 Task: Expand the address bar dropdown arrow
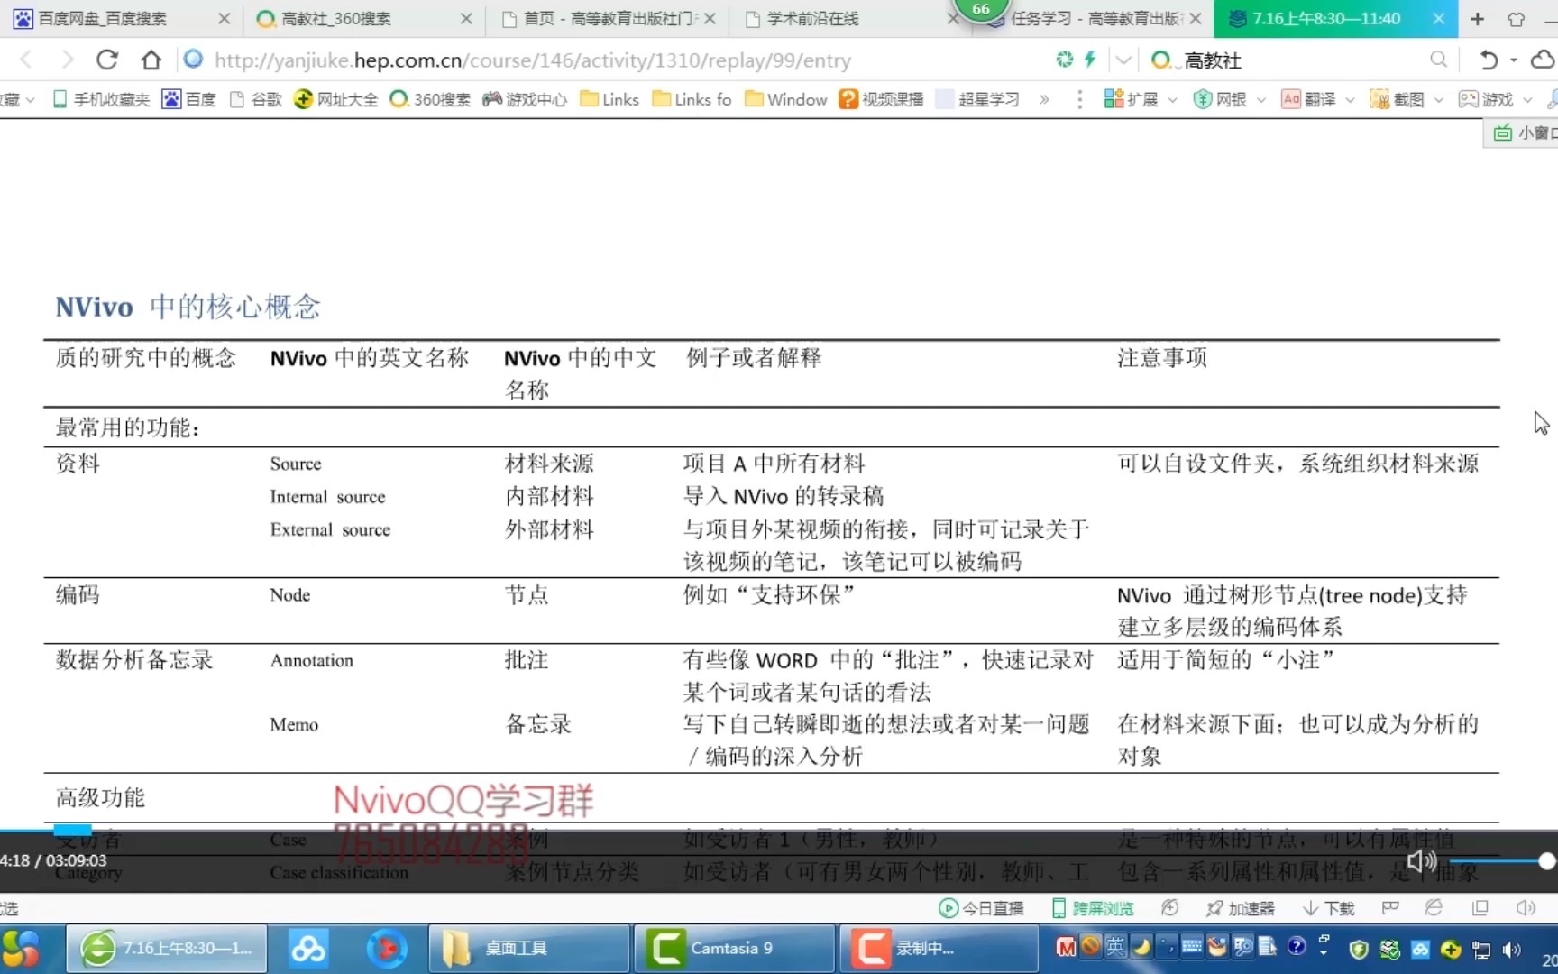[1123, 60]
